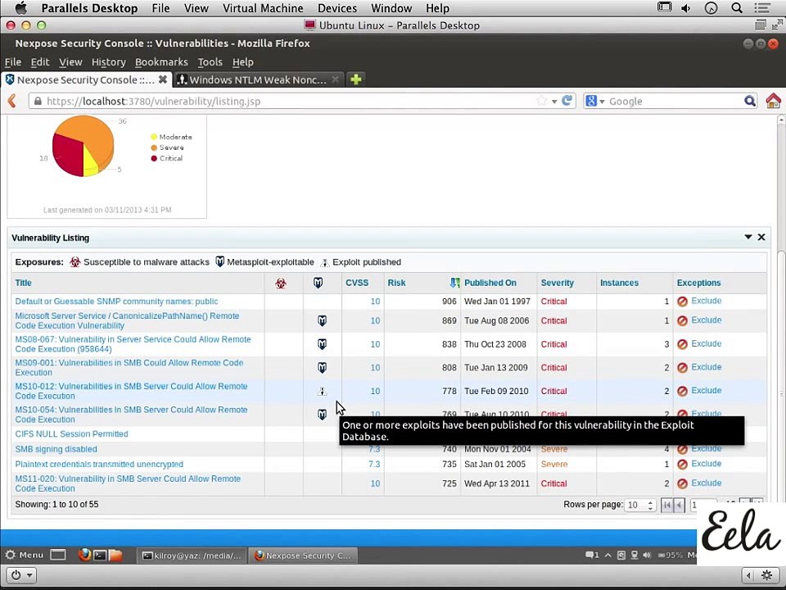The image size is (786, 590).
Task: Click Metasploit icon in MS10-054 row
Action: pos(322,415)
